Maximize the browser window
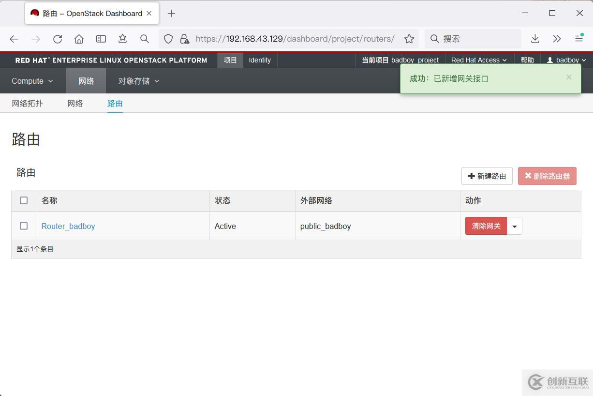Image resolution: width=593 pixels, height=396 pixels. (x=552, y=13)
